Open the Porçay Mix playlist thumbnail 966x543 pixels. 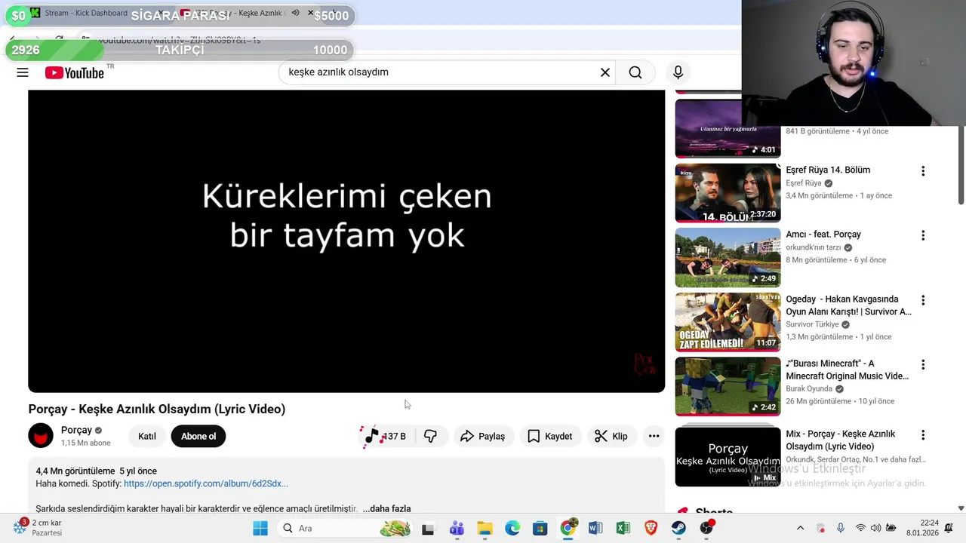[728, 457]
